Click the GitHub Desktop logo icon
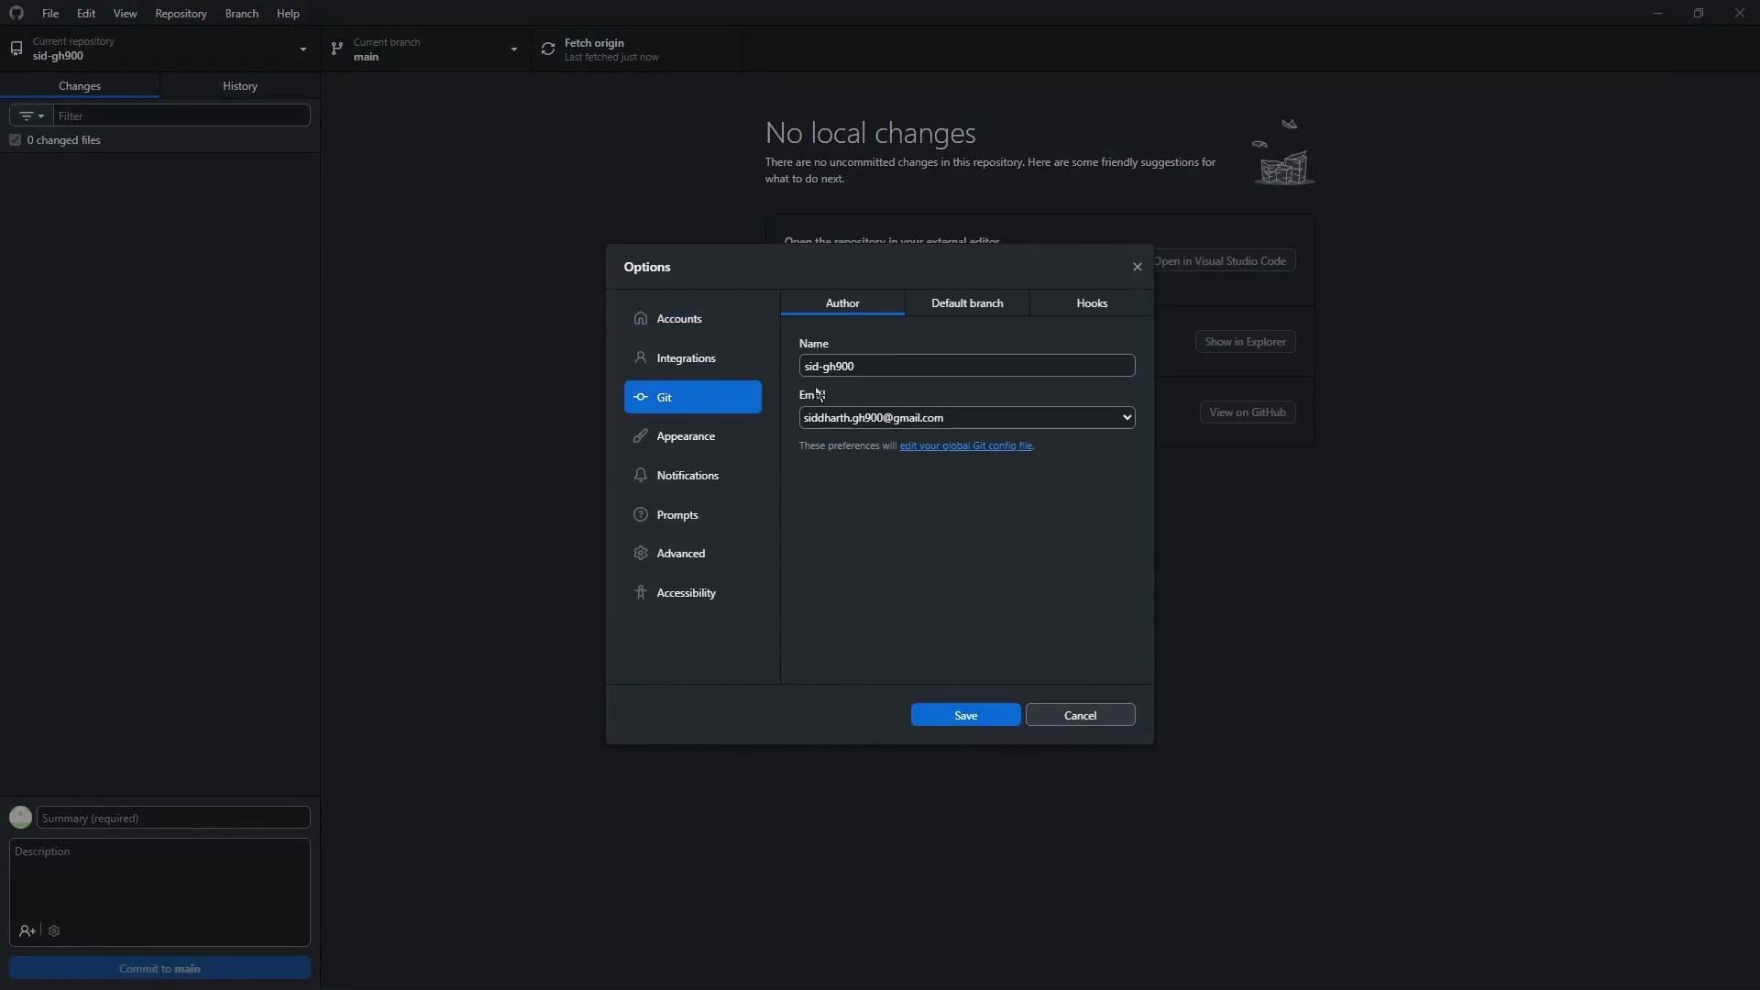This screenshot has width=1760, height=990. (16, 13)
